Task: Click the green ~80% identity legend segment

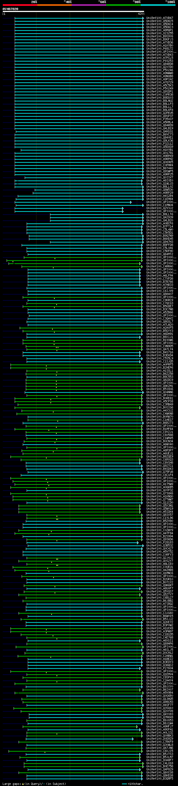Action: point(123,5)
